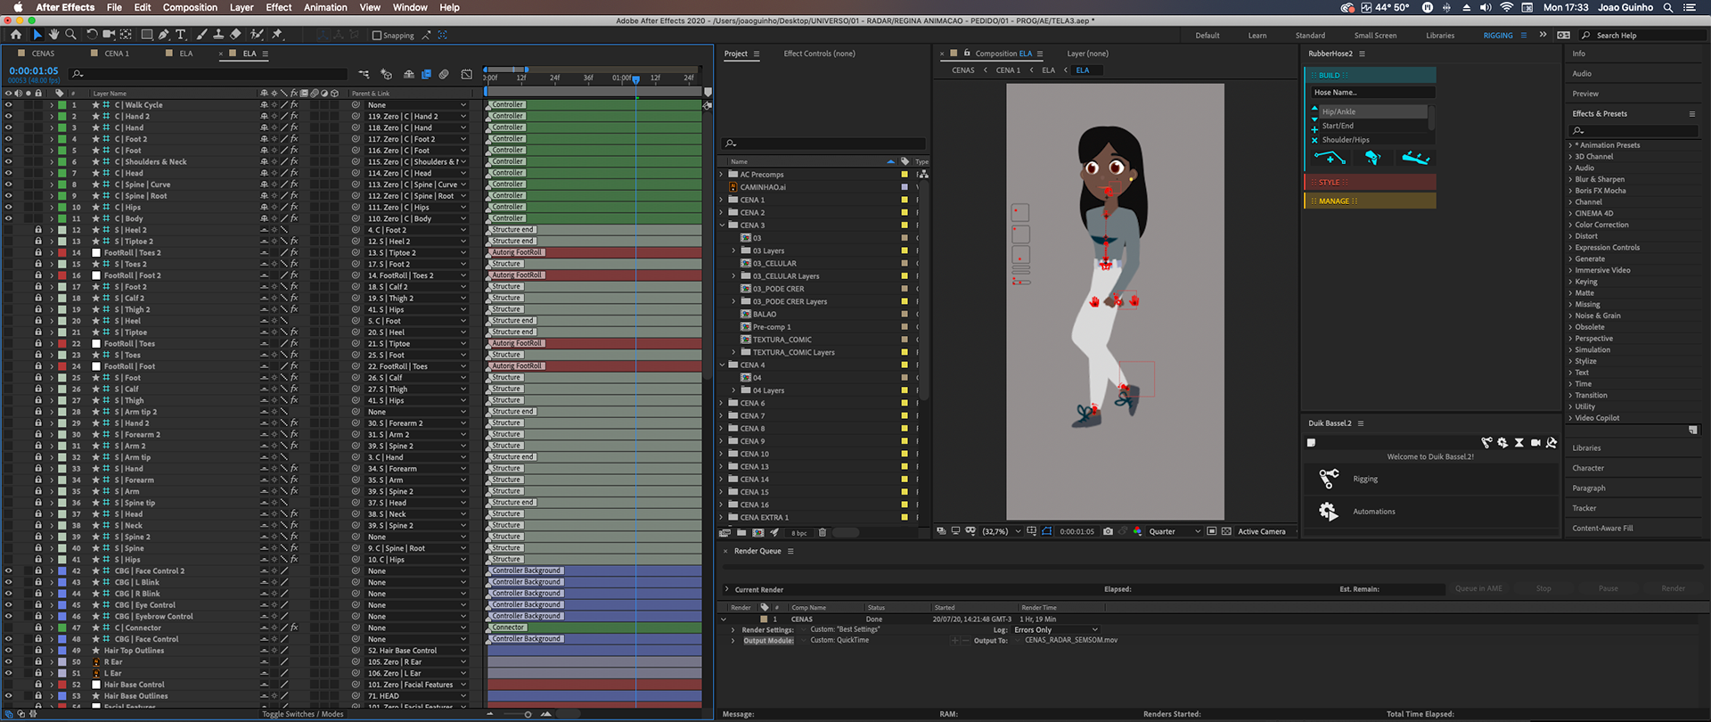Open the Composition menu
The image size is (1711, 722).
[x=190, y=7]
